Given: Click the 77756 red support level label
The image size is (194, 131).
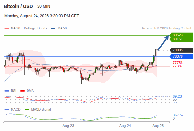Looking at the screenshot, I should point(178,63).
